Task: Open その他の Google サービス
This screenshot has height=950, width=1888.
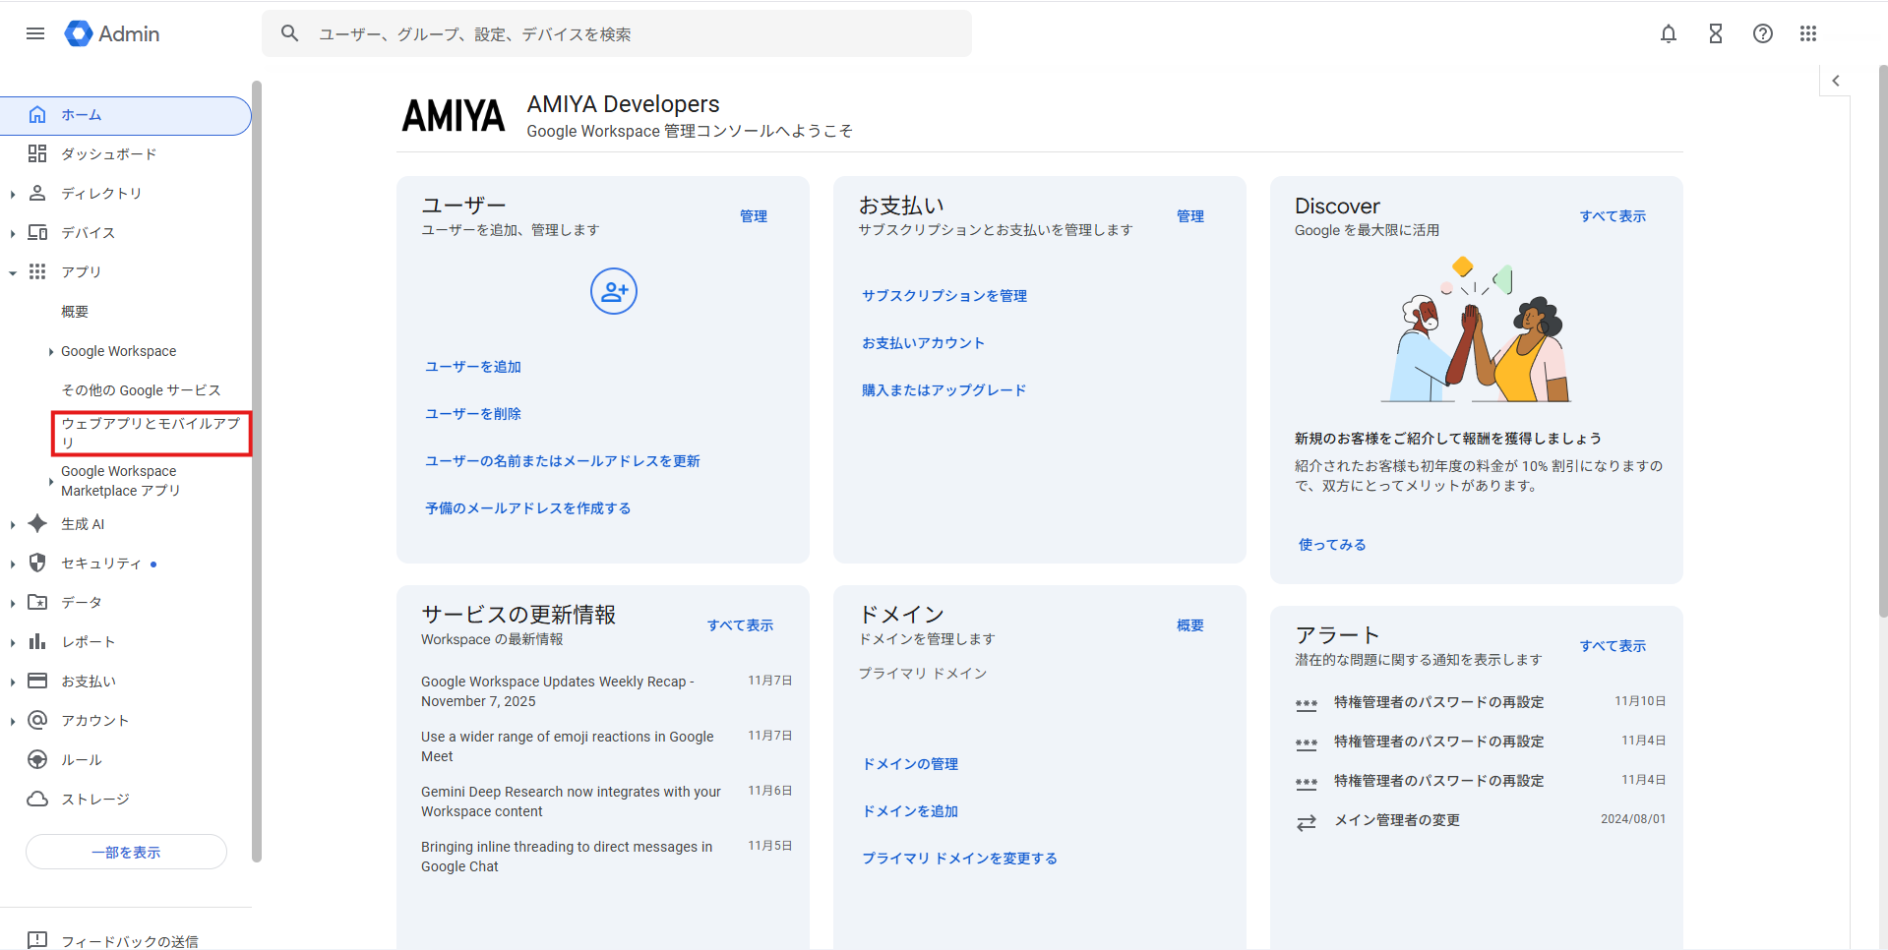Action: (141, 390)
